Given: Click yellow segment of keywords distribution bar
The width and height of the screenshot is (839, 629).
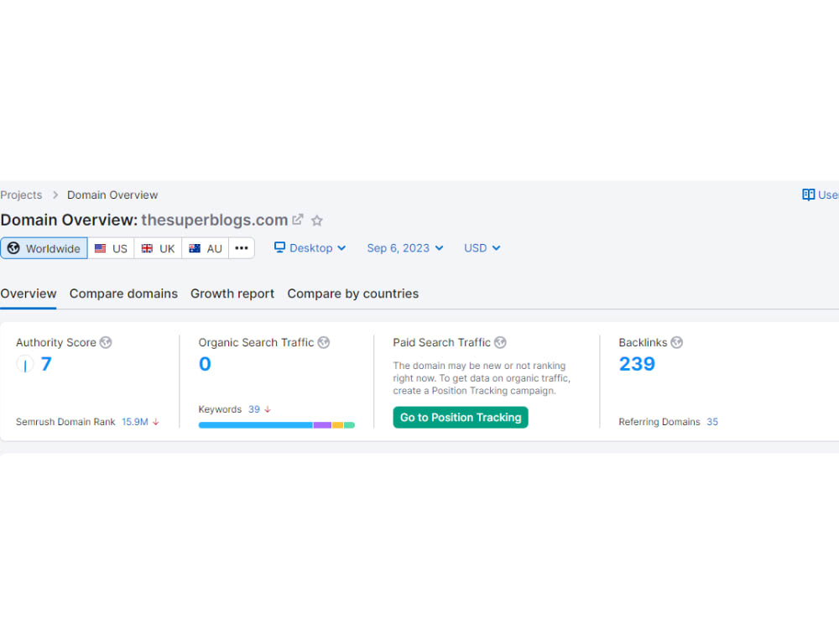Looking at the screenshot, I should tap(337, 425).
